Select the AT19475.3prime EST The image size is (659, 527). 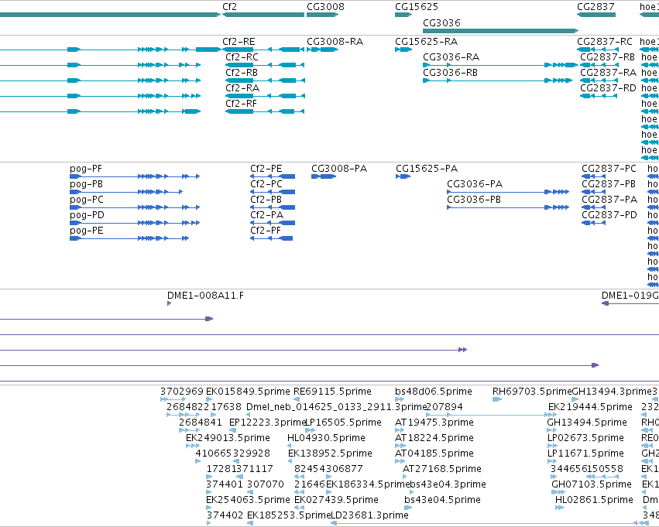400,430
